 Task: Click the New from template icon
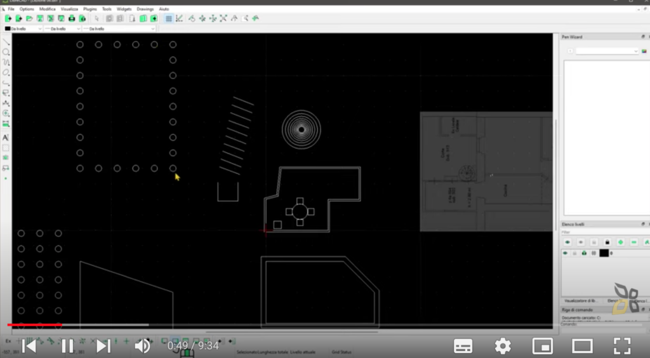pos(18,18)
